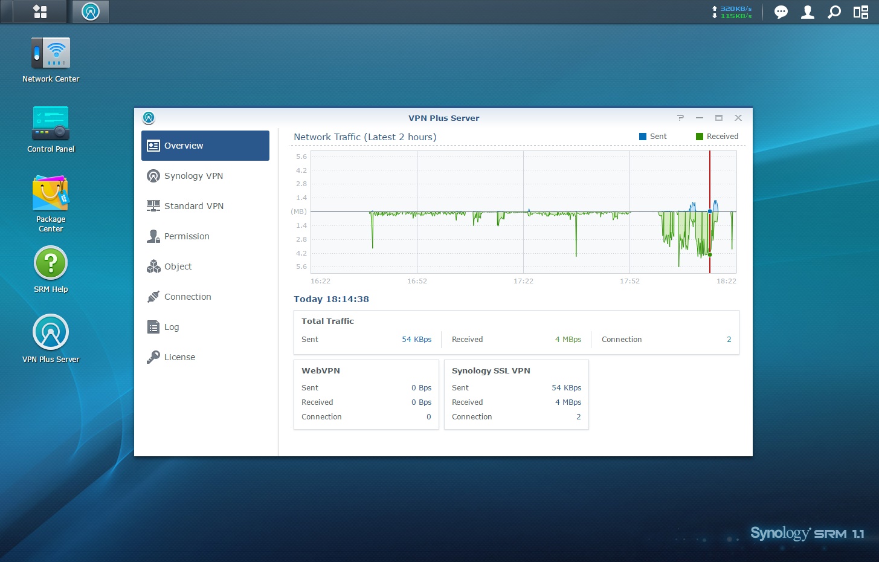Open the notifications speech bubble icon
The height and width of the screenshot is (562, 879).
[x=781, y=12]
